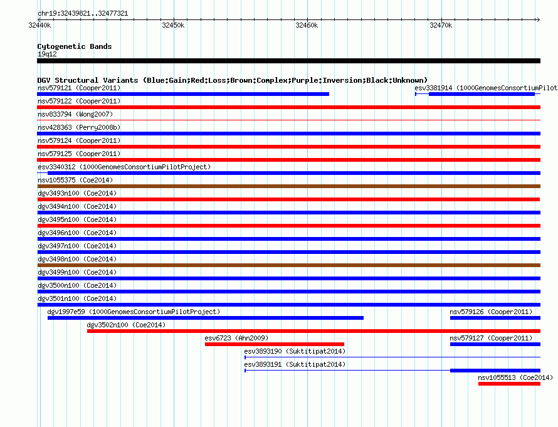This screenshot has height=427, width=558.
Task: Click the nsv579125 (Cooper2011) label
Action: click(x=79, y=154)
